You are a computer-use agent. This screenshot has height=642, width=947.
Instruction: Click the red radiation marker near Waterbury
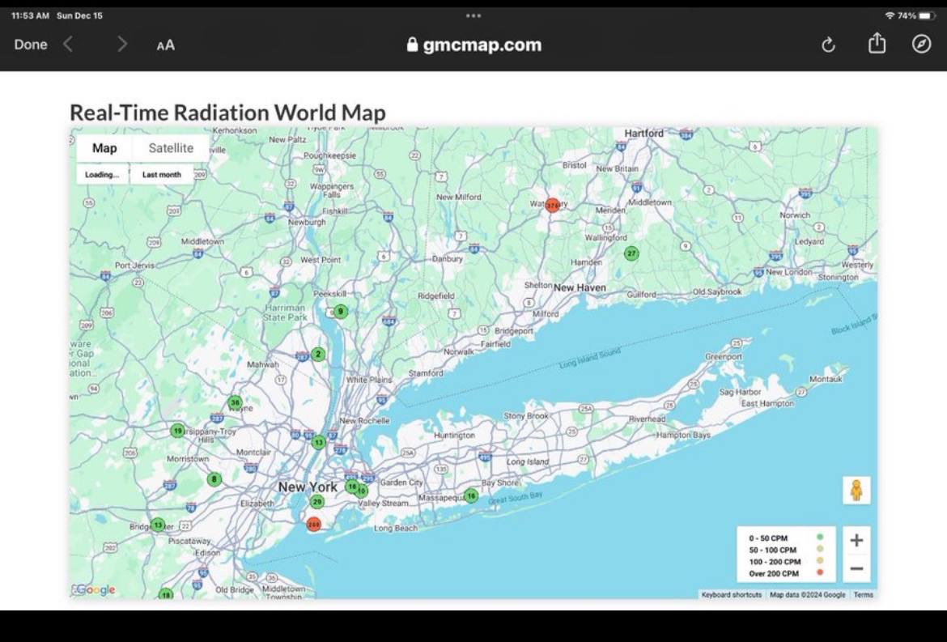[x=551, y=204]
